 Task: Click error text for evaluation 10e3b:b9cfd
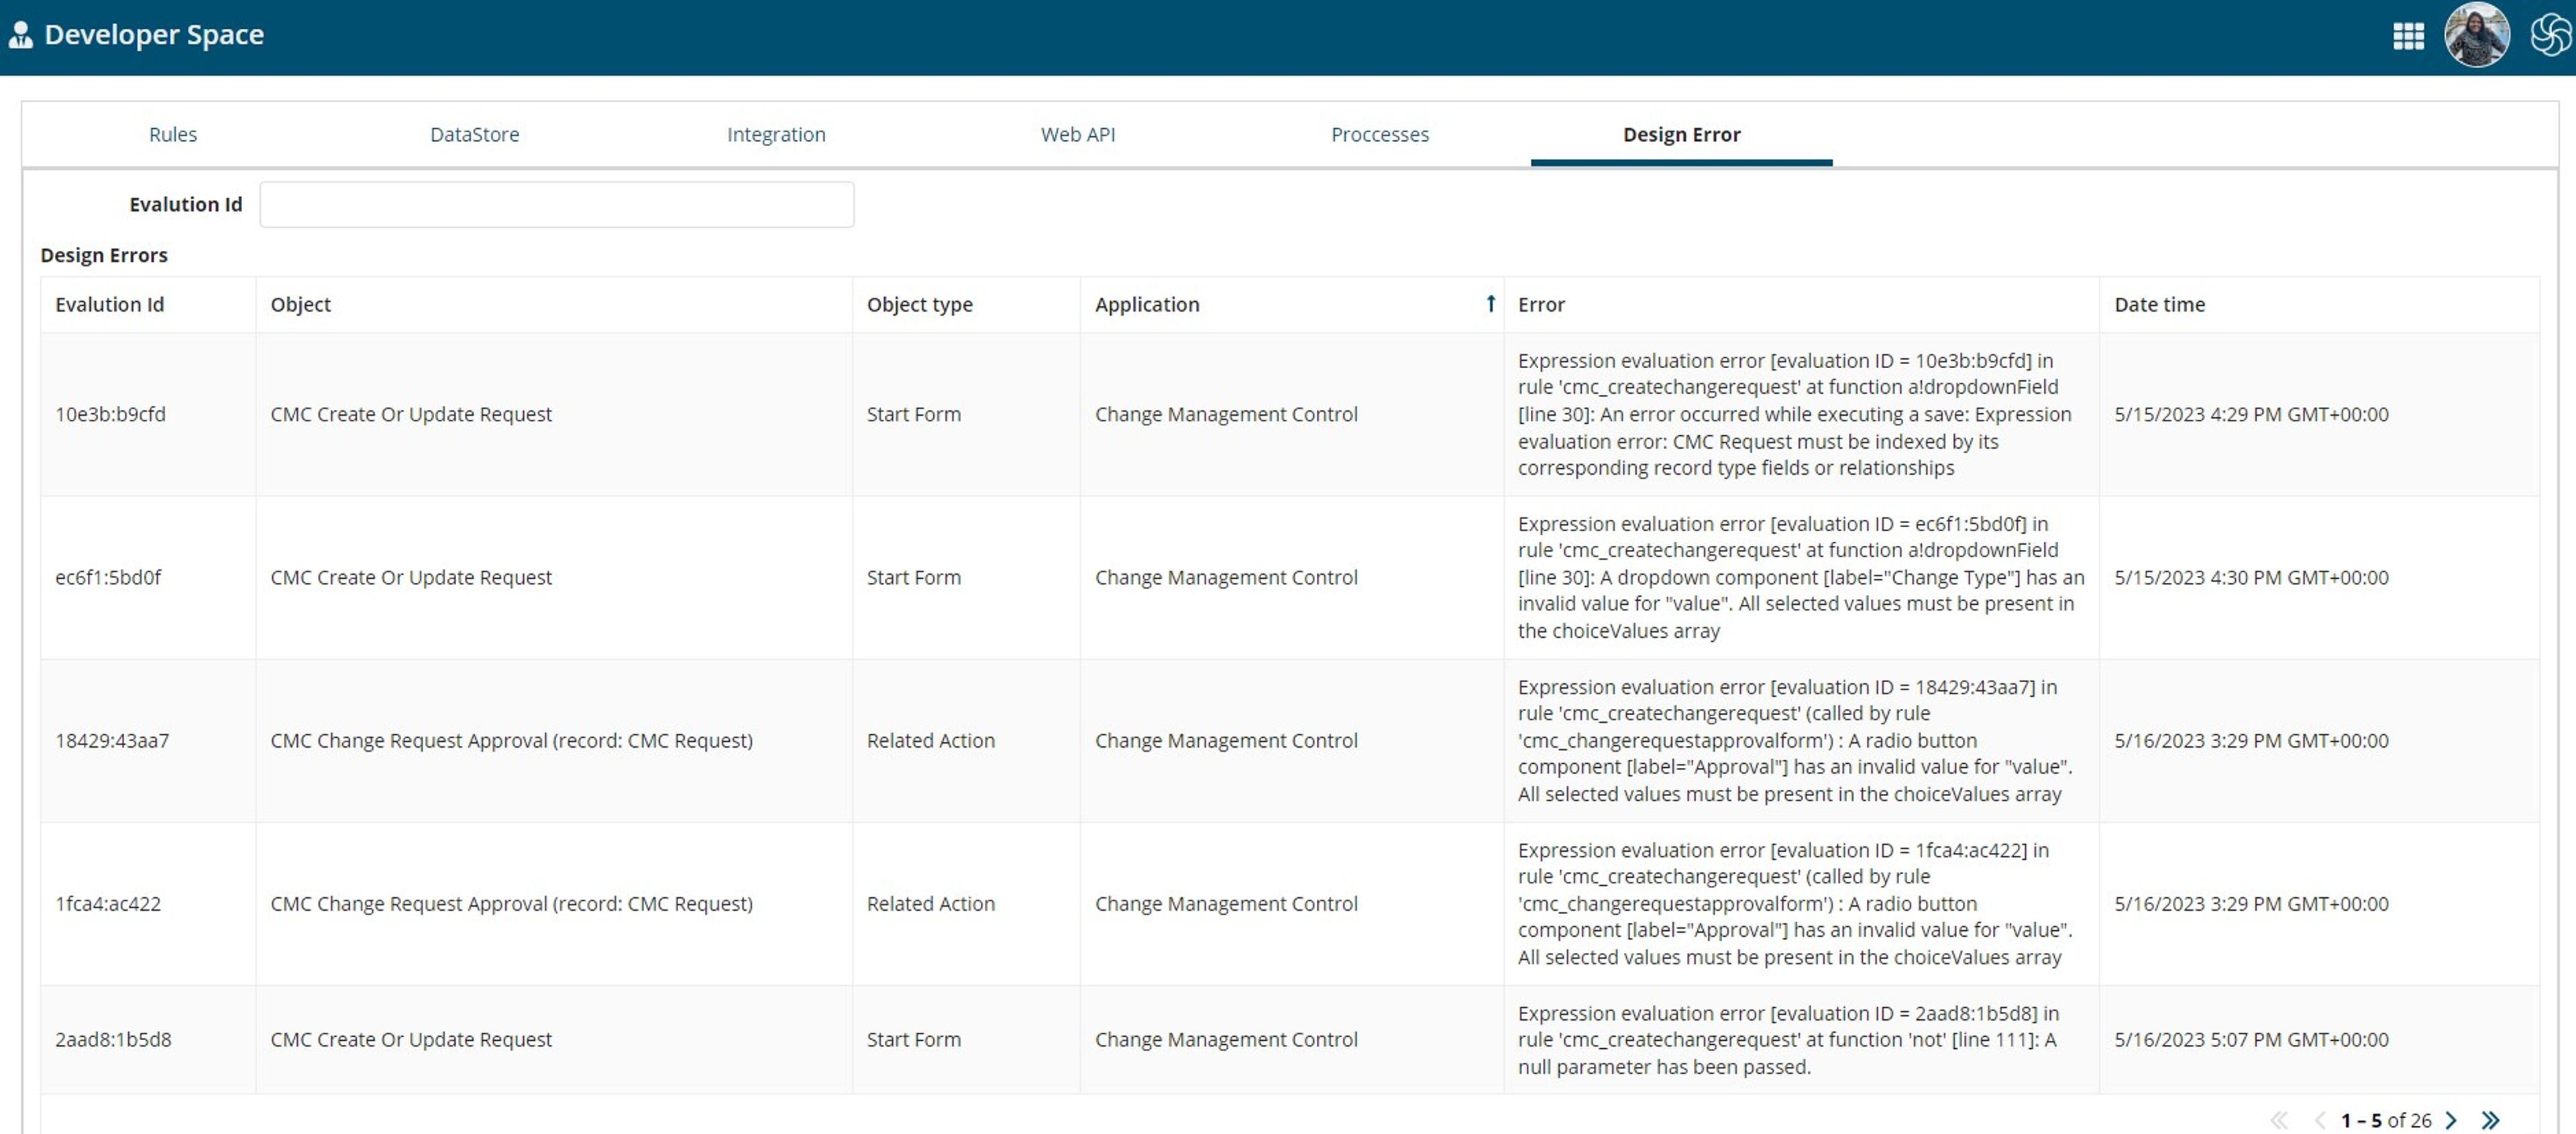point(1794,414)
